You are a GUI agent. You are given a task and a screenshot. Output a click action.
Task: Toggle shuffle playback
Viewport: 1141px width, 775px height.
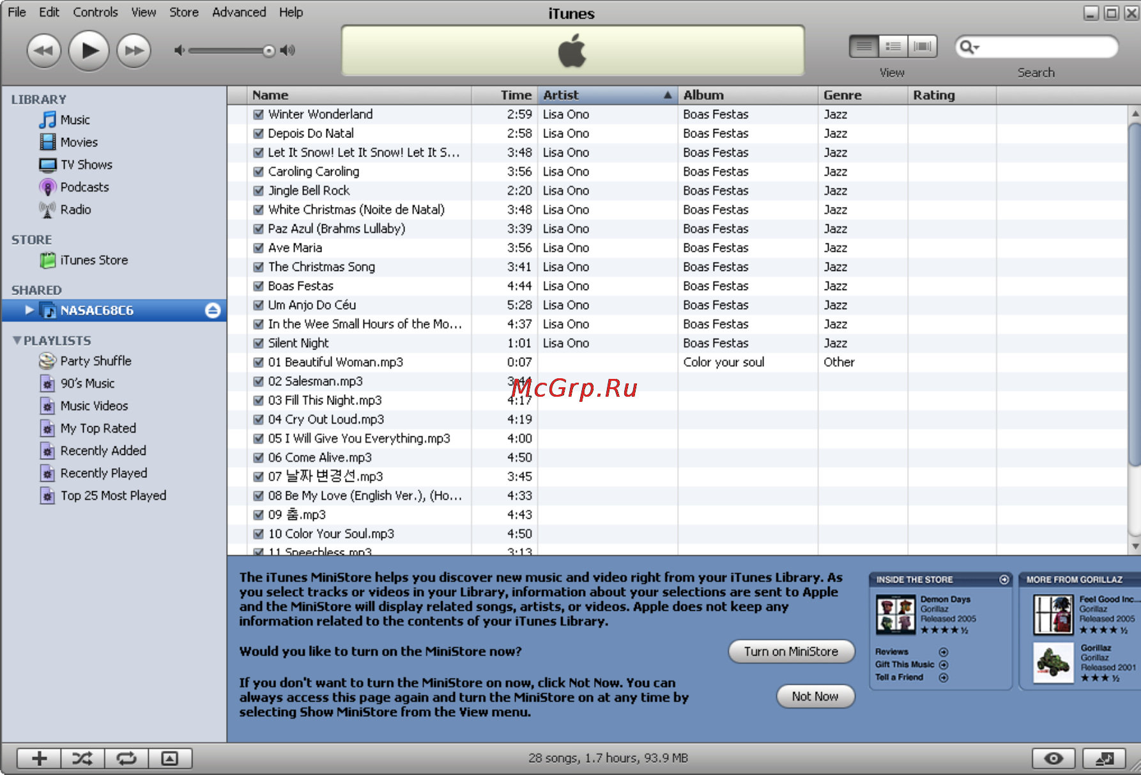click(82, 758)
